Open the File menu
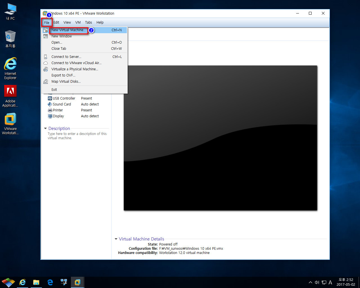The width and height of the screenshot is (360, 288). pyautogui.click(x=47, y=22)
